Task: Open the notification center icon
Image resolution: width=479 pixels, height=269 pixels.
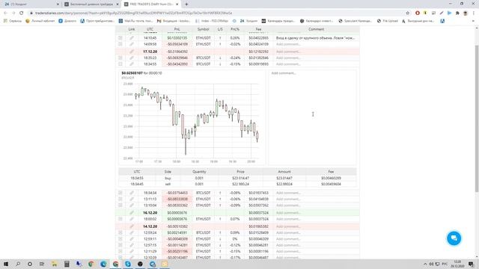Action: (x=472, y=264)
